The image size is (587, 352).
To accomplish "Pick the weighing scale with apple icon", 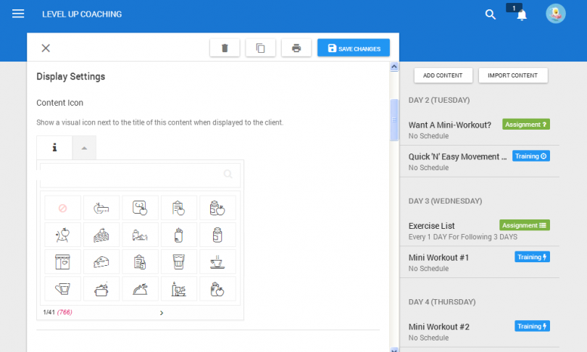I will tap(140, 208).
